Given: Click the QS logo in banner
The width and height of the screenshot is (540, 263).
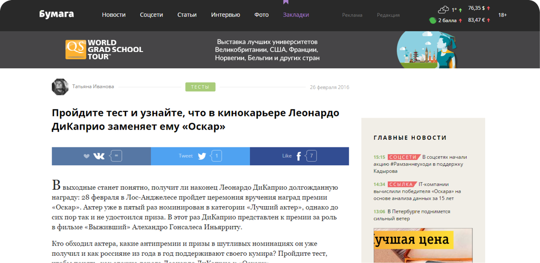Looking at the screenshot, I should (x=76, y=50).
